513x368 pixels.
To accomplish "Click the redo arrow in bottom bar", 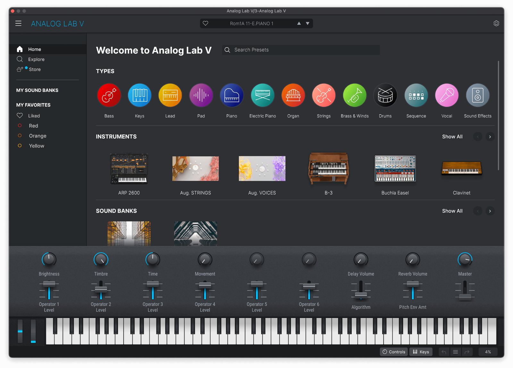I will (x=467, y=352).
